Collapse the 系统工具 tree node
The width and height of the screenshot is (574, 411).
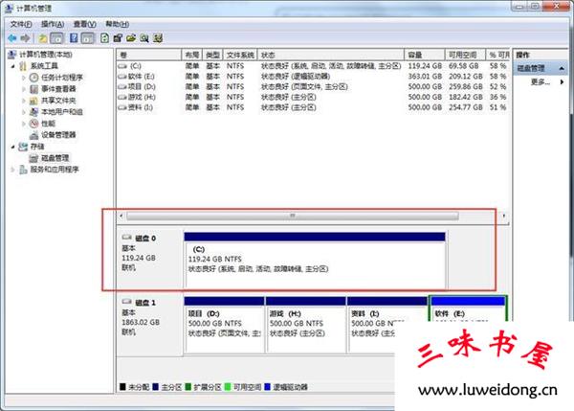tap(12, 66)
